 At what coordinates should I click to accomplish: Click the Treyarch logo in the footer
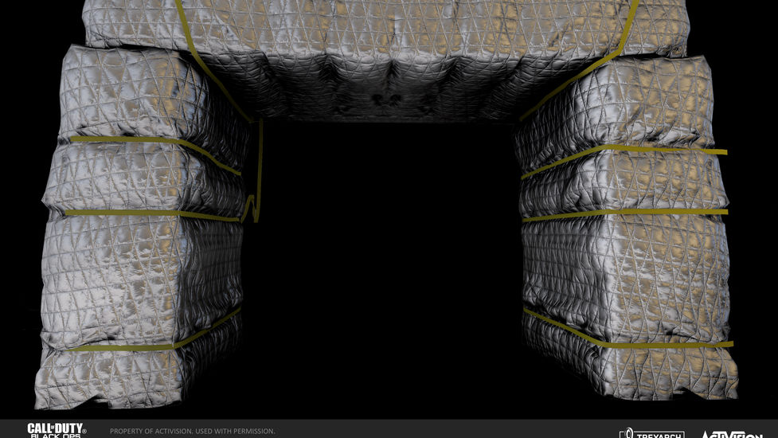pos(652,433)
